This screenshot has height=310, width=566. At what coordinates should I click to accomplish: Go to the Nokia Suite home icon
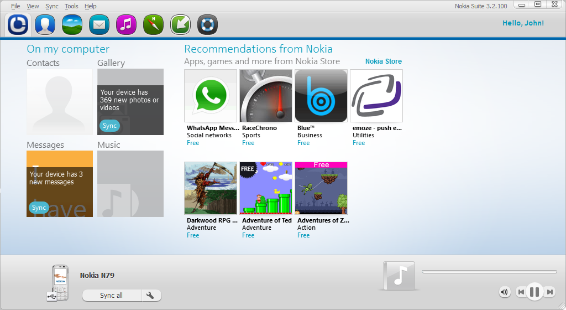[18, 24]
